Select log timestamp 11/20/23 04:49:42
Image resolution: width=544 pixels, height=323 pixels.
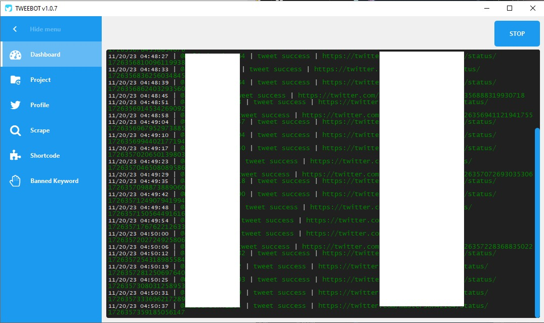[x=139, y=195]
